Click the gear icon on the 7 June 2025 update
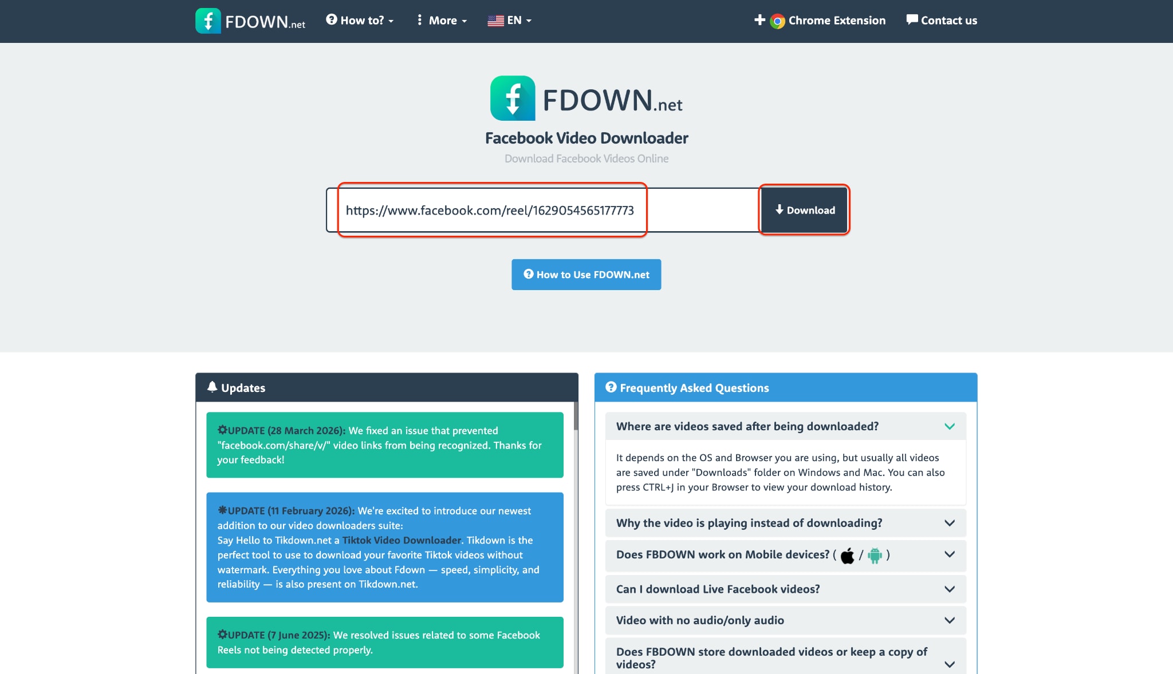 point(222,634)
